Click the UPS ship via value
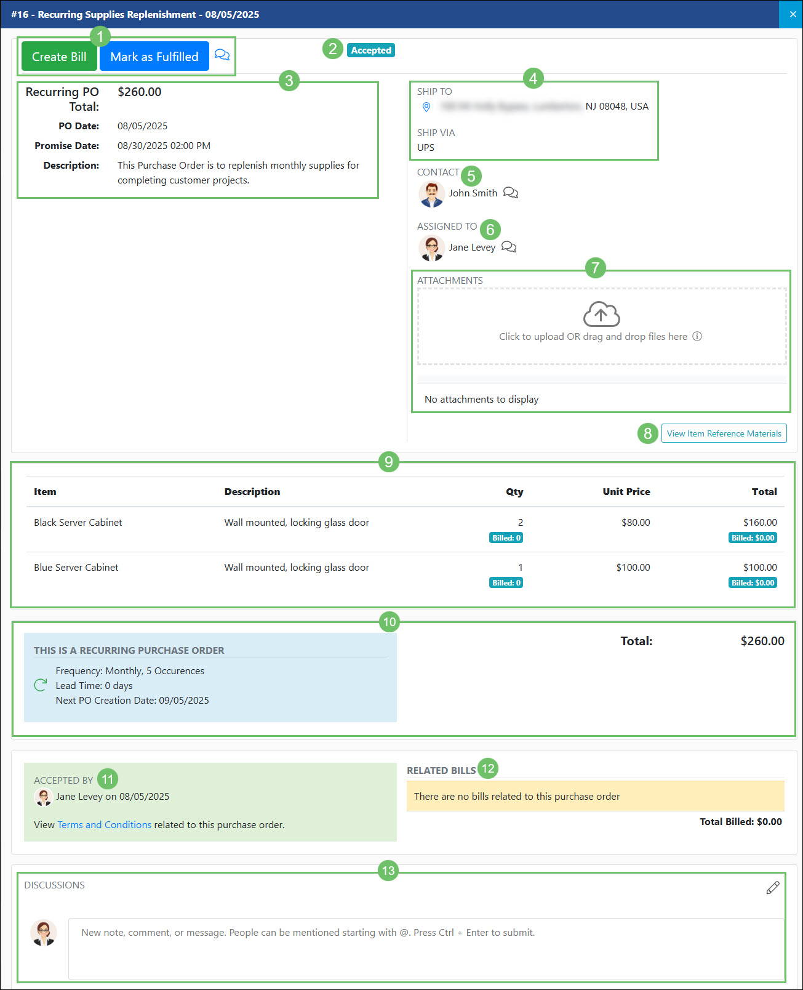Screen dimensions: 803x990 pyautogui.click(x=426, y=148)
